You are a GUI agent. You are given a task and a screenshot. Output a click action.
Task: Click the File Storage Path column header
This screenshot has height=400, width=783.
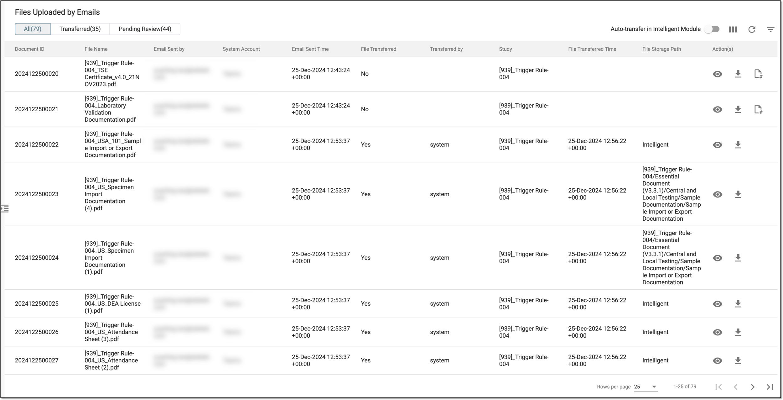pos(661,49)
